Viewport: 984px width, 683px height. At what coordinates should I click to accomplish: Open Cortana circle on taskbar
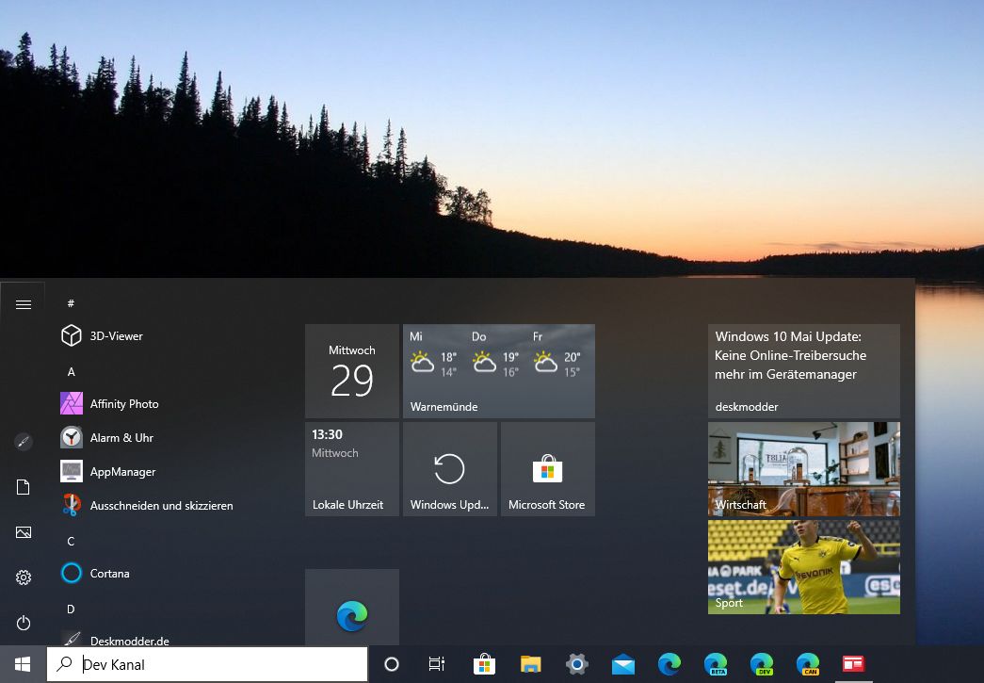[391, 664]
